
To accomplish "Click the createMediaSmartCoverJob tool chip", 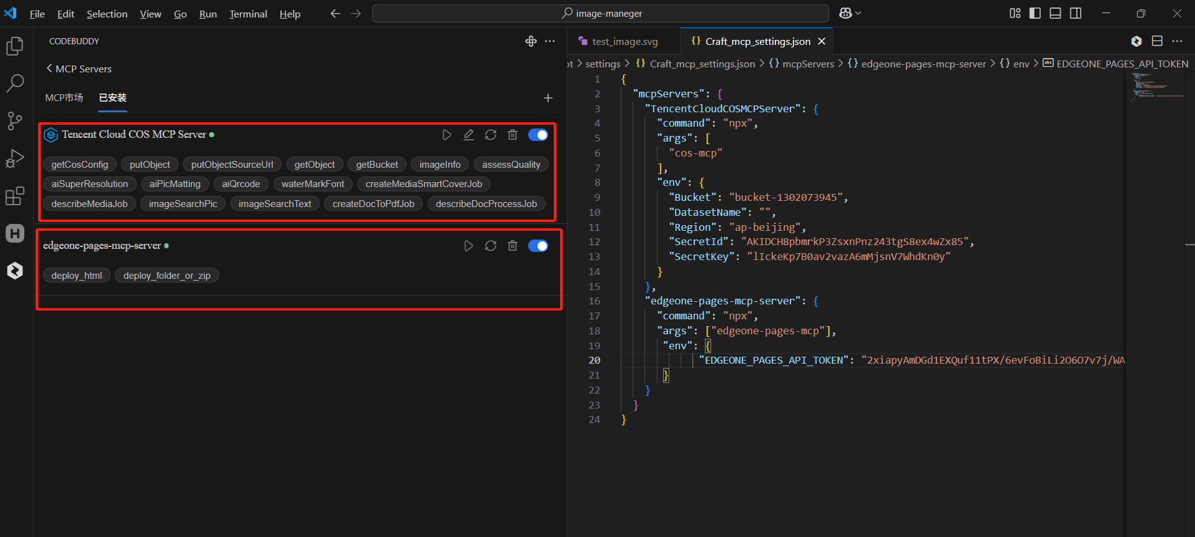I will 424,184.
